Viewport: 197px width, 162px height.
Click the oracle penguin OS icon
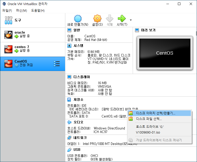[8, 35]
